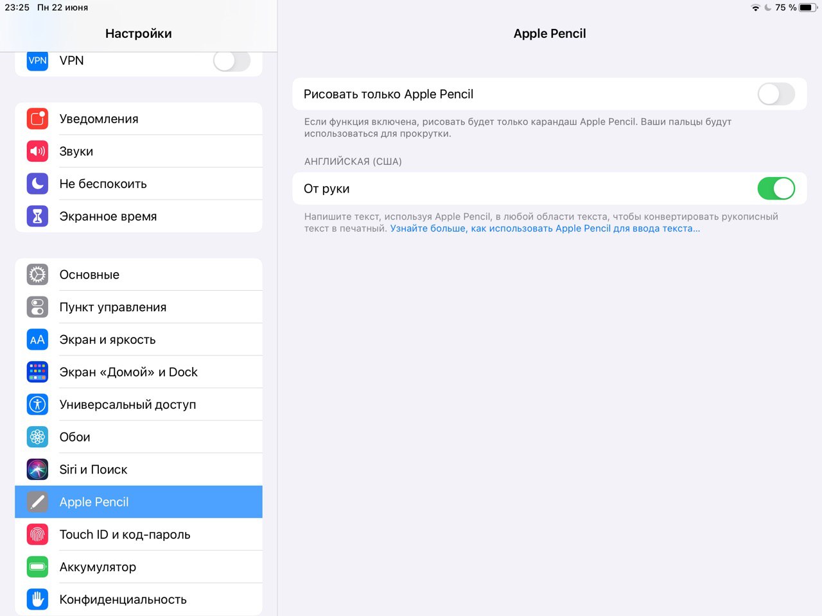This screenshot has height=616, width=822.
Task: Open Универсальный доступ settings
Action: [x=139, y=404]
